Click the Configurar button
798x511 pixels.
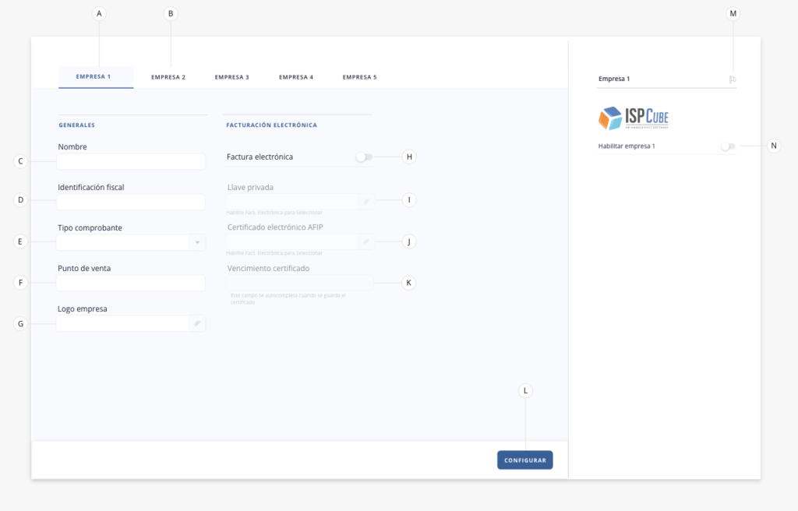click(x=524, y=460)
